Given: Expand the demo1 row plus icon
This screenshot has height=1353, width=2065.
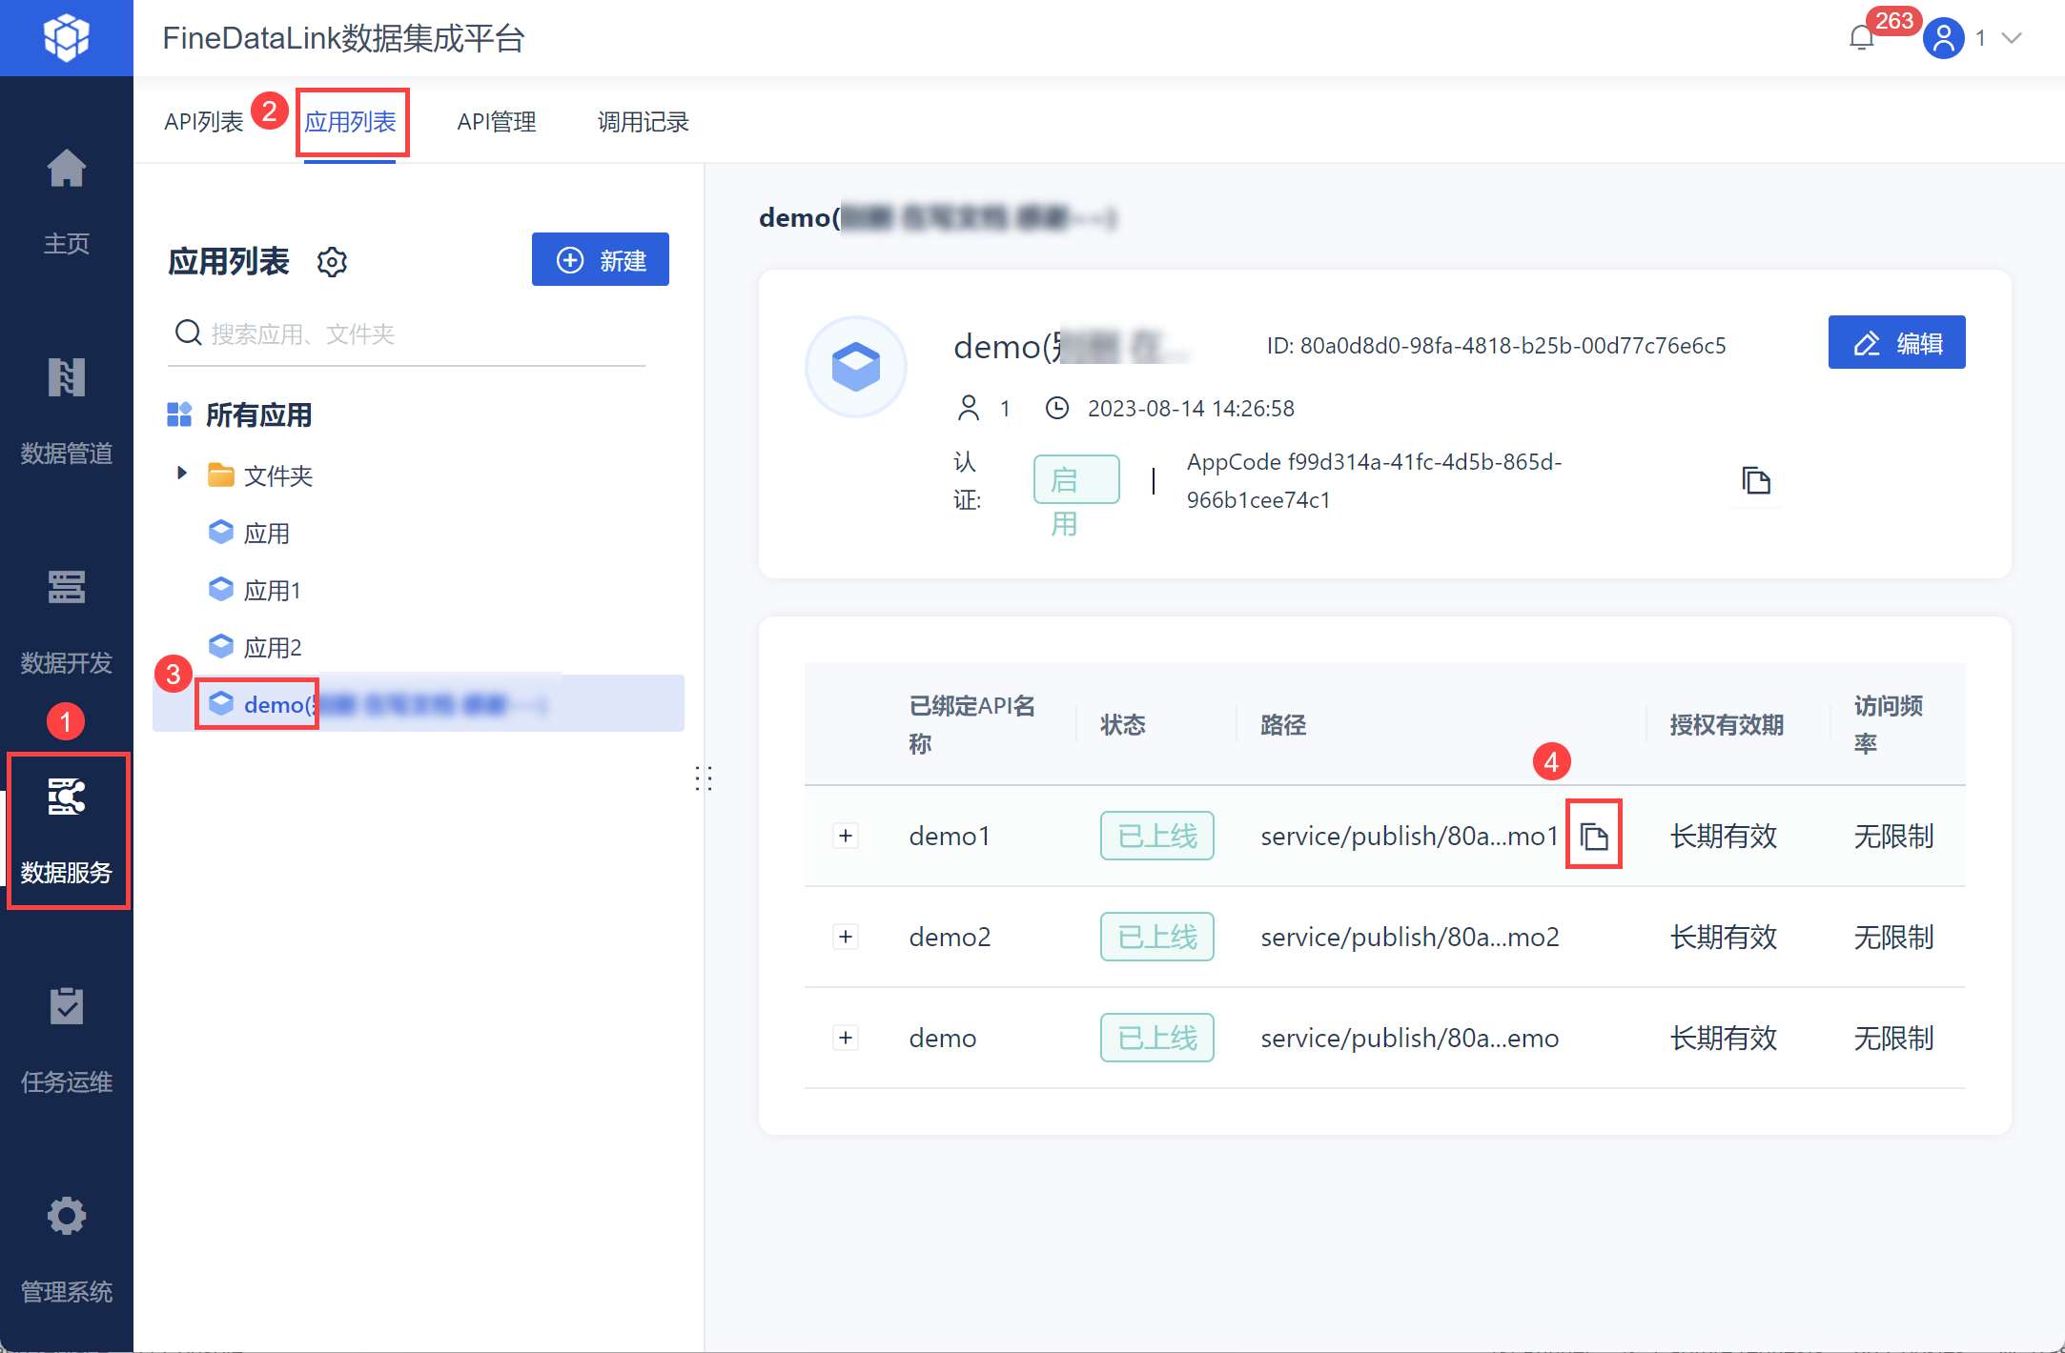Looking at the screenshot, I should point(846,836).
